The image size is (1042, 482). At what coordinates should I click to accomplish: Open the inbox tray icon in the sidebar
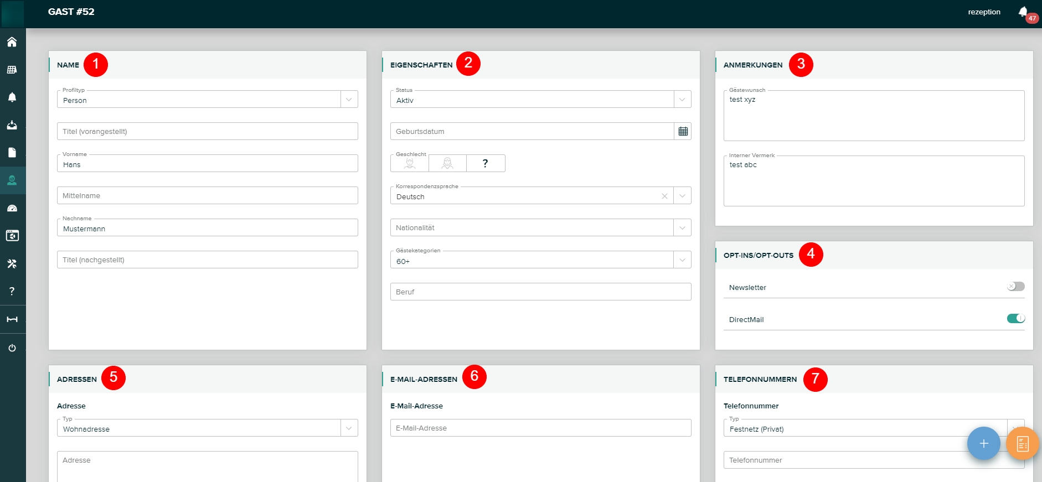[x=12, y=125]
